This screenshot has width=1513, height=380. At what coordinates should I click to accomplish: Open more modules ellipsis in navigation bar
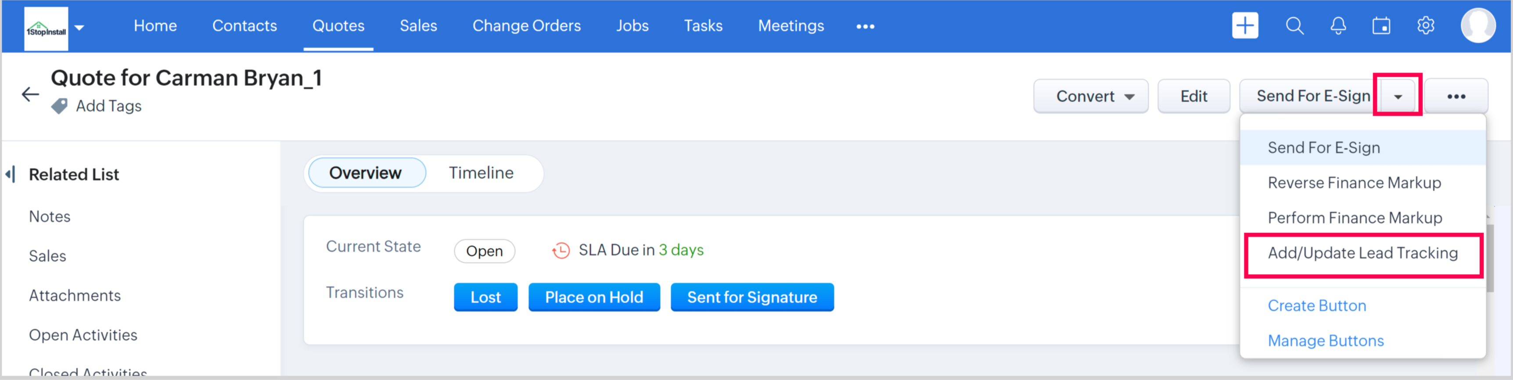(865, 26)
